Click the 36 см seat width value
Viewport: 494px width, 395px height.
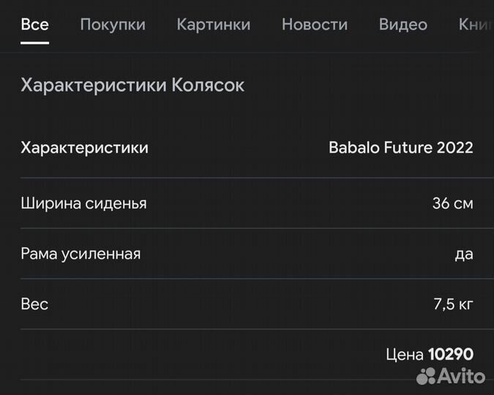453,203
